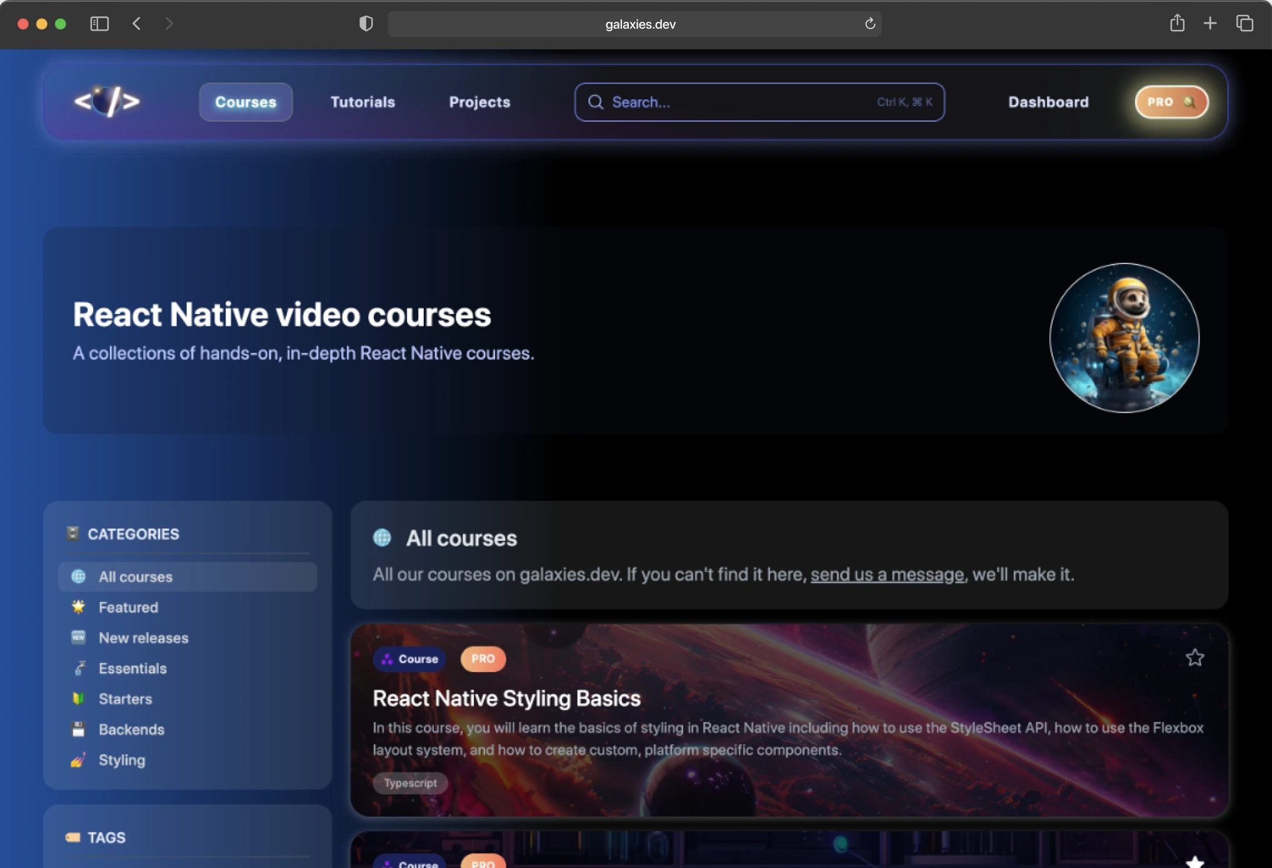Select the All courses globe icon
The image size is (1272, 868).
click(x=78, y=576)
